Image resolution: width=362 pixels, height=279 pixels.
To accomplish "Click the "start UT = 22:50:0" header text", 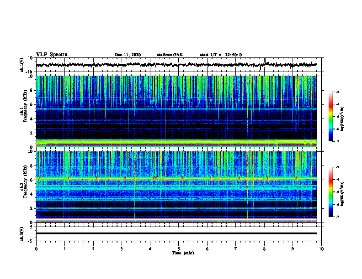I will click(221, 55).
